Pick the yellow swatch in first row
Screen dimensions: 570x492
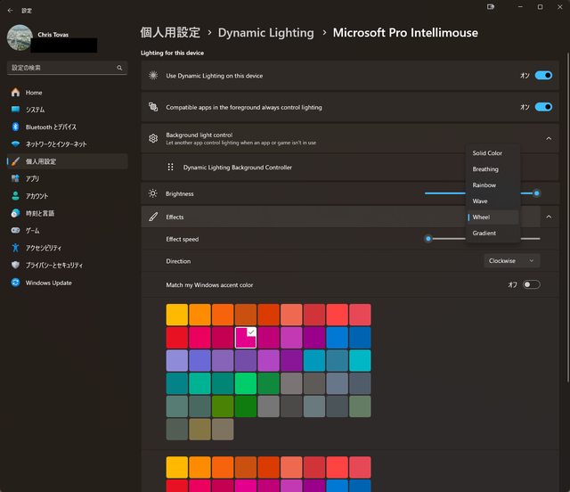[x=177, y=315]
